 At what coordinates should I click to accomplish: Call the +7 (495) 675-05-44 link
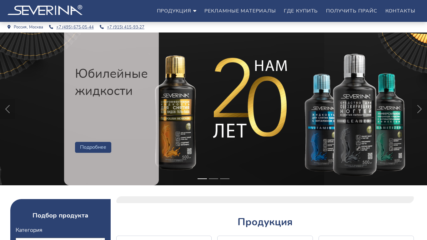coord(75,27)
